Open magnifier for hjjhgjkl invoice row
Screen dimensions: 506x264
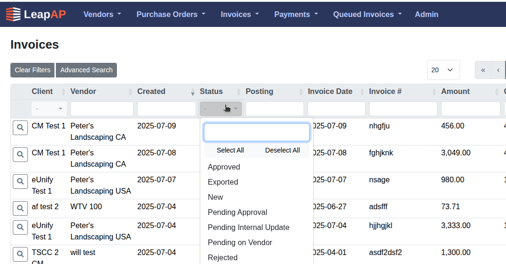(20, 227)
